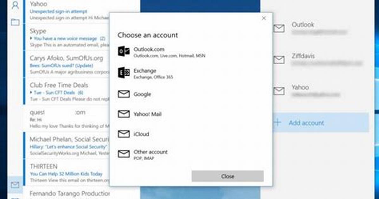
Task: Click the envelope icon beside Ziffdavis account
Action: click(279, 60)
